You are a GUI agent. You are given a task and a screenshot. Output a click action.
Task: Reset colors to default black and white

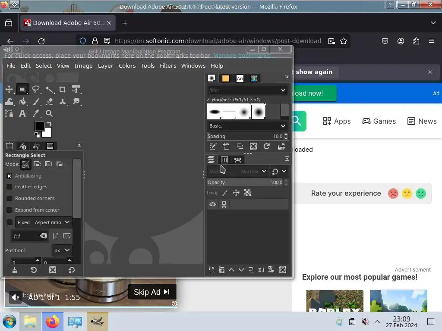(x=37, y=135)
